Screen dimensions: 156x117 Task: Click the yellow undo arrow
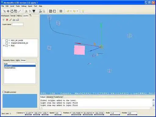click(x=68, y=11)
